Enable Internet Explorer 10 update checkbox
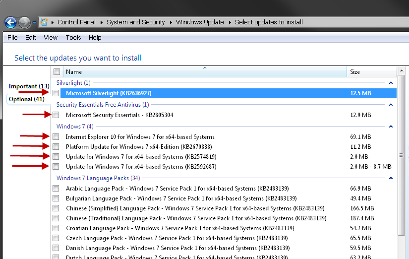This screenshot has width=409, height=259. [56, 137]
